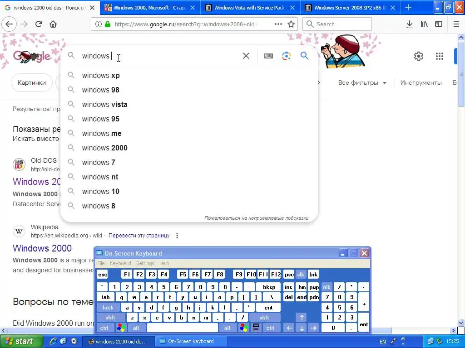465x348 pixels.
Task: Open Internet Explorer quick launch icon
Action: tap(53, 341)
